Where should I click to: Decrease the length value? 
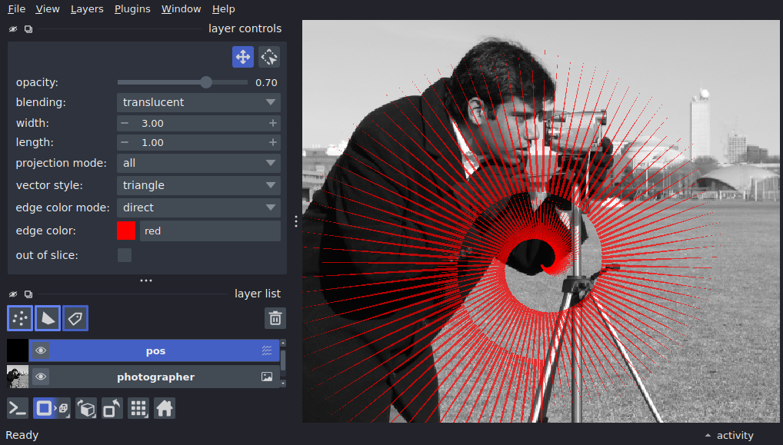tap(125, 143)
